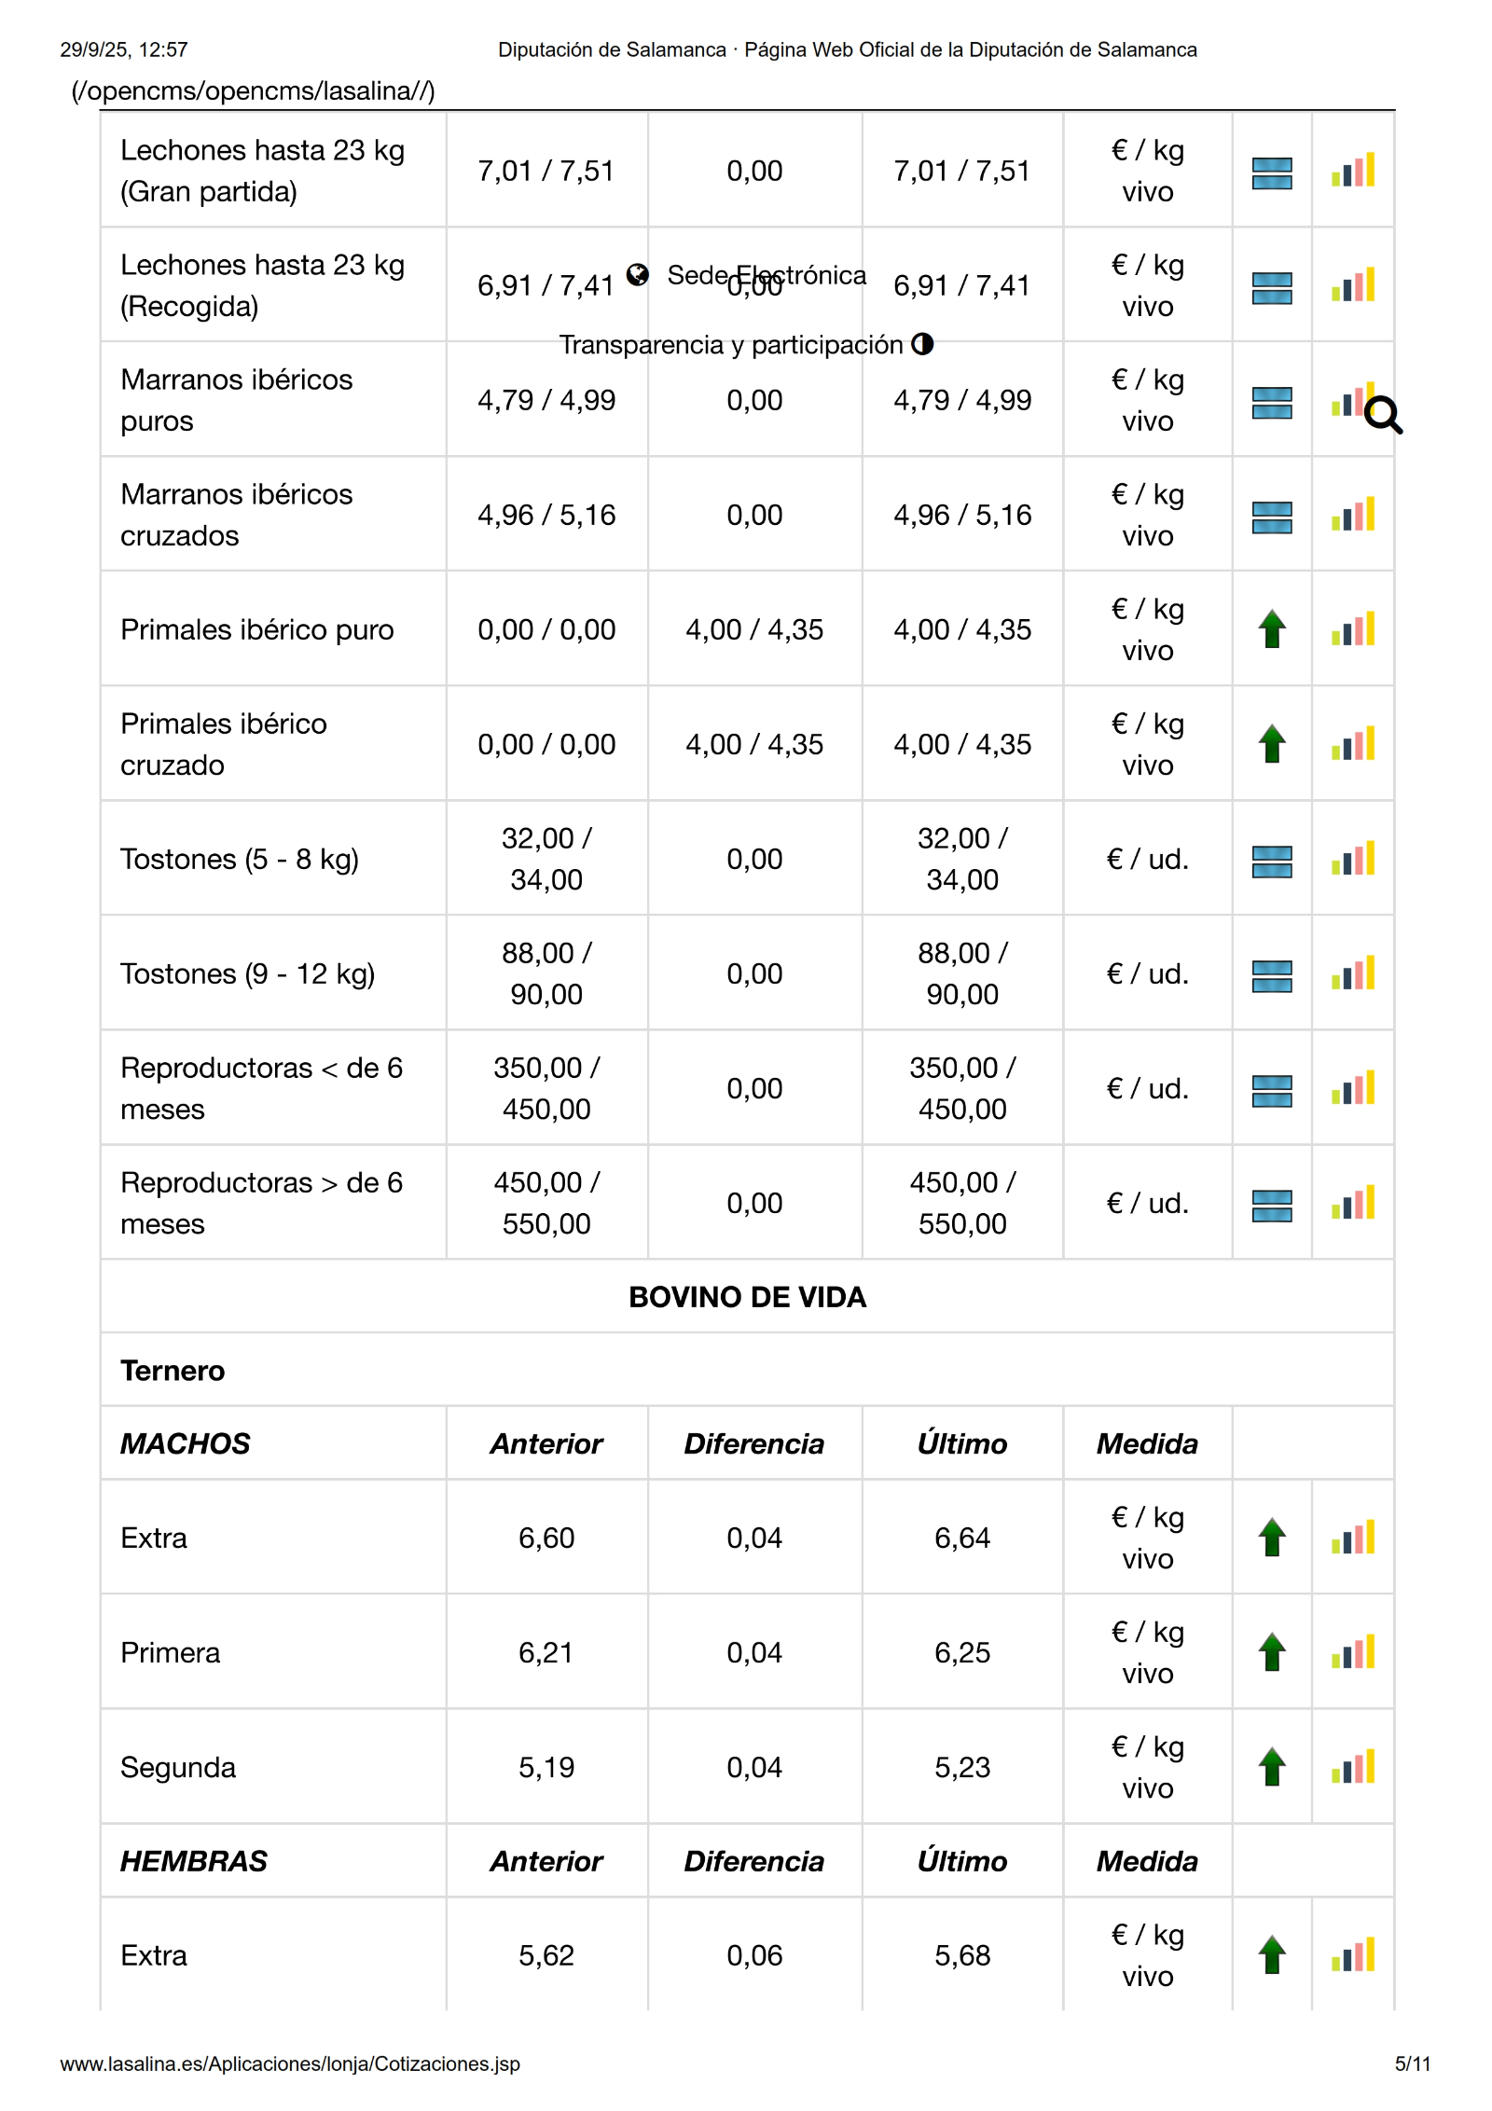This screenshot has height=2111, width=1492.
Task: Open chart icon for Tostones (9 - 12 kg)
Action: tap(1352, 973)
